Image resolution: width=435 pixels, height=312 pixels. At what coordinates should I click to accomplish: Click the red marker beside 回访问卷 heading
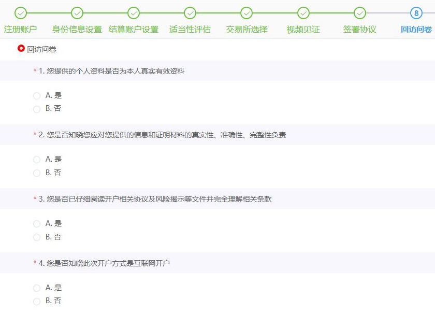point(21,48)
